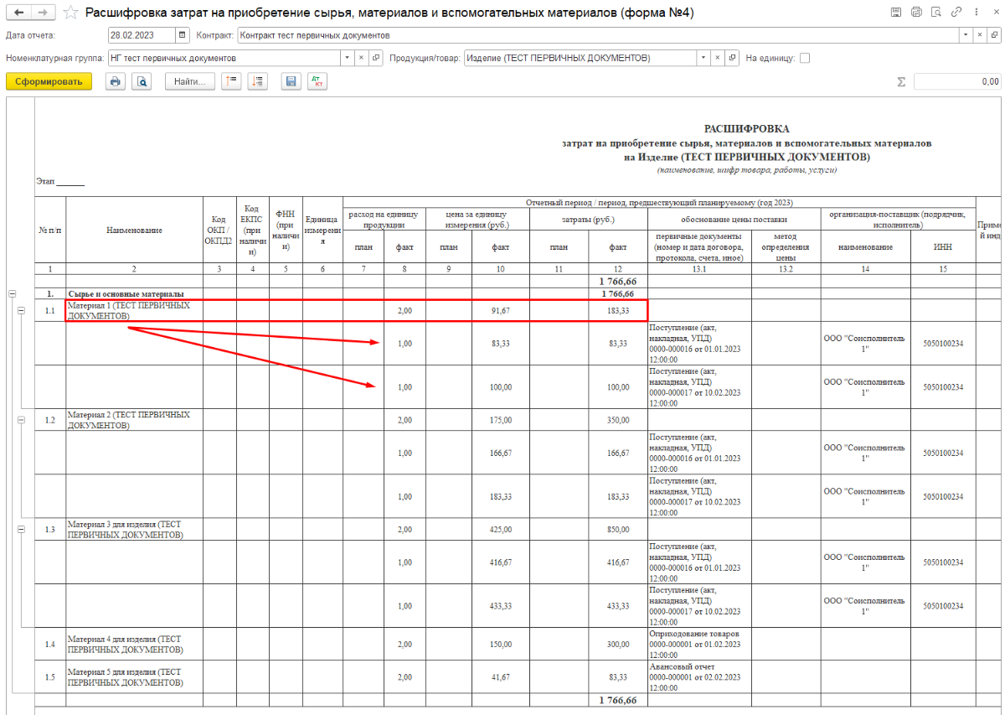
Task: Click the 'Код ОКП / ОКПД2' column header
Action: point(219,230)
